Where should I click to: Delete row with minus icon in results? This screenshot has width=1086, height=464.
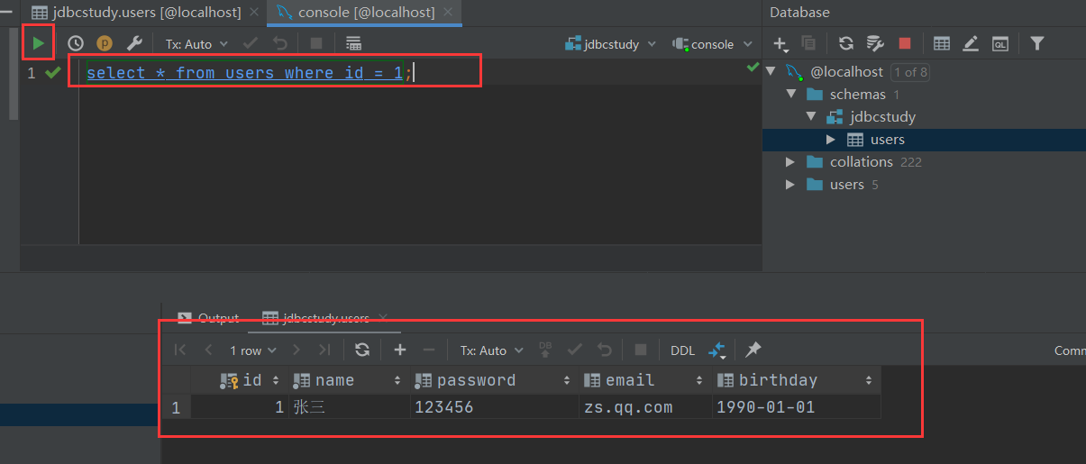coord(429,350)
